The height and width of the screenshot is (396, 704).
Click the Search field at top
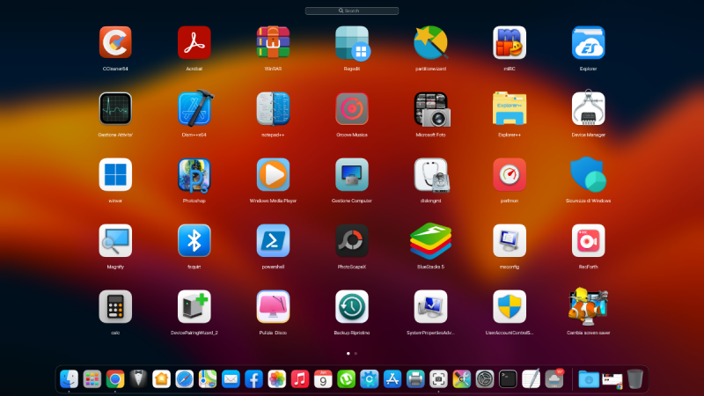(x=352, y=11)
